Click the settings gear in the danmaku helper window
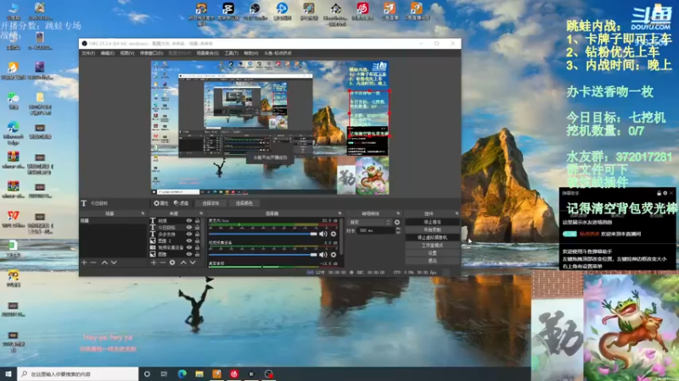Screen dimensions: 679x381 [665, 193]
